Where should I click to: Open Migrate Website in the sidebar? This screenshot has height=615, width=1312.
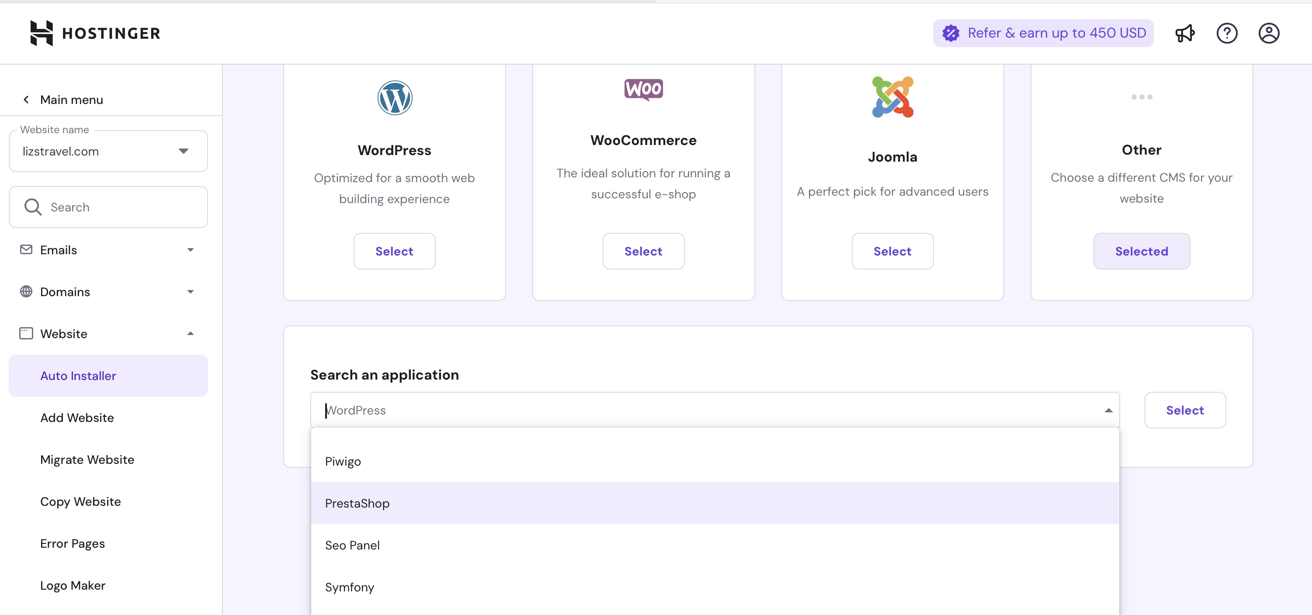pyautogui.click(x=87, y=459)
